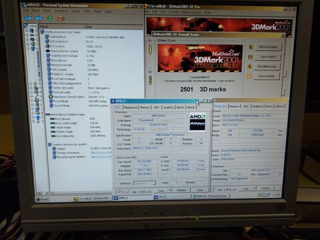Click the AMD Athlon logo in CPU-Z
The image size is (320, 240).
197,123
